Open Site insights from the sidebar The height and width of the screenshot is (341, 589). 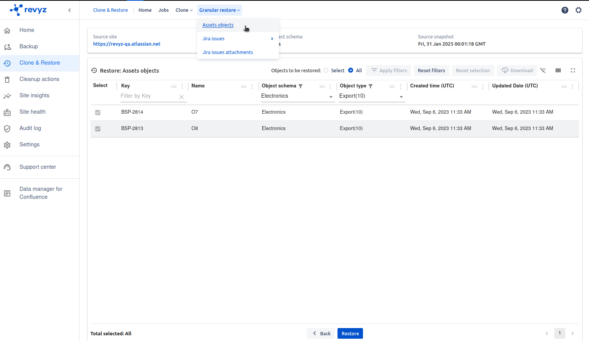(x=34, y=95)
